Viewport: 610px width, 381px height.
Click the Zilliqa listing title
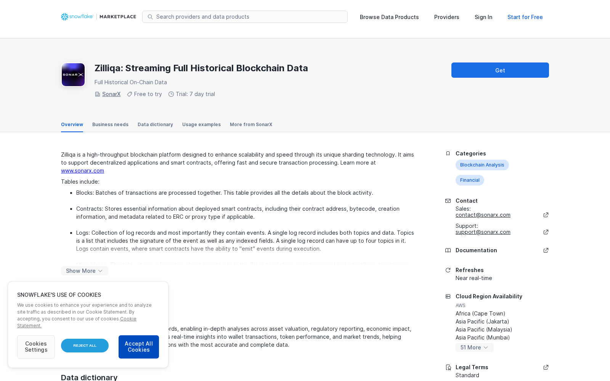pos(201,68)
